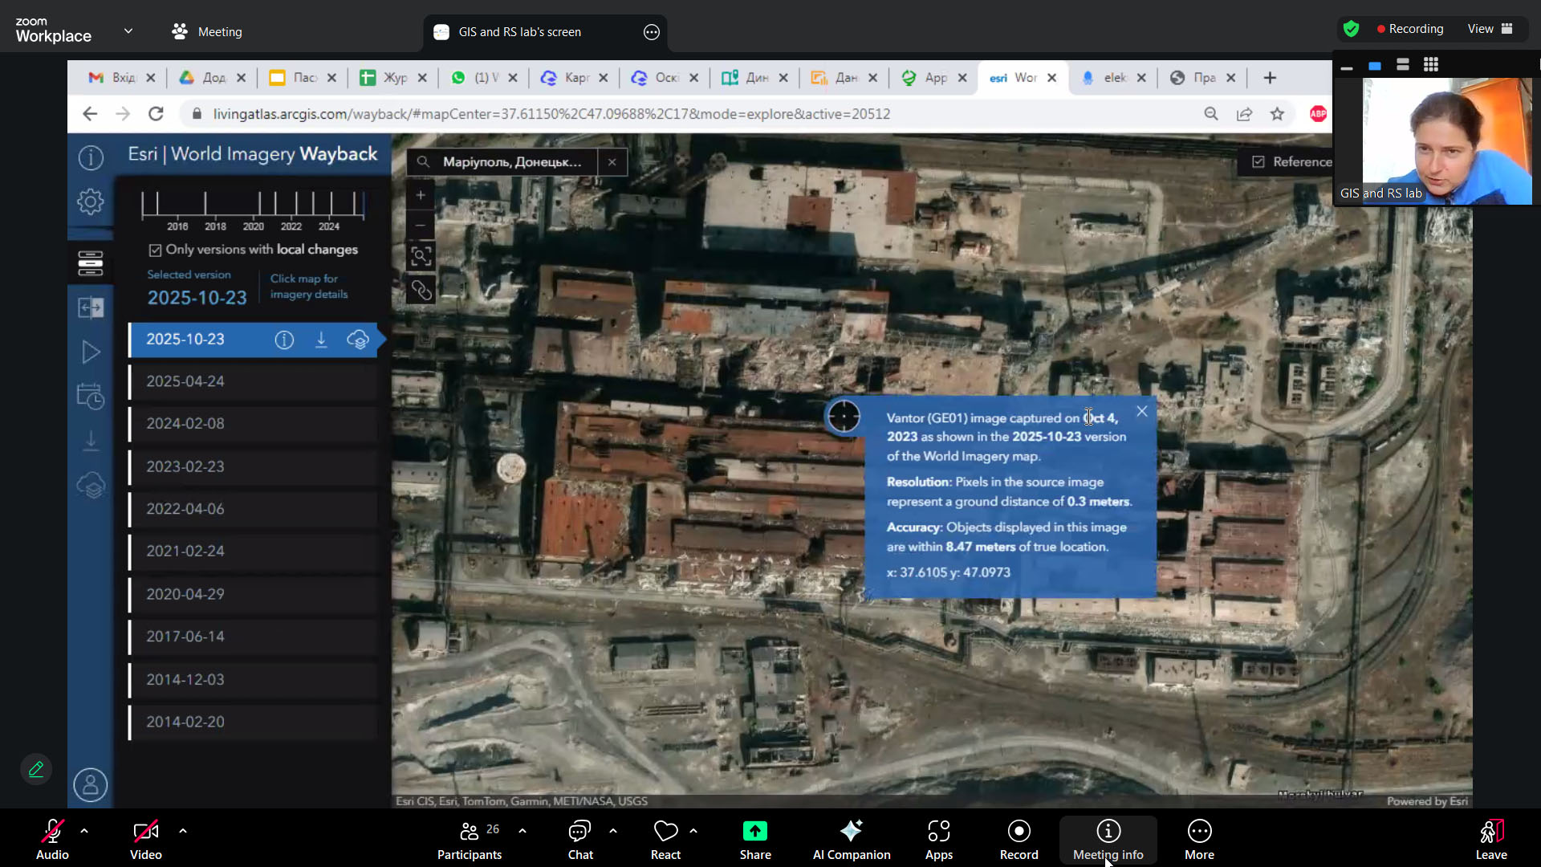Select the 2022-04-06 imagery version
Viewport: 1541px width, 867px height.
(x=185, y=509)
